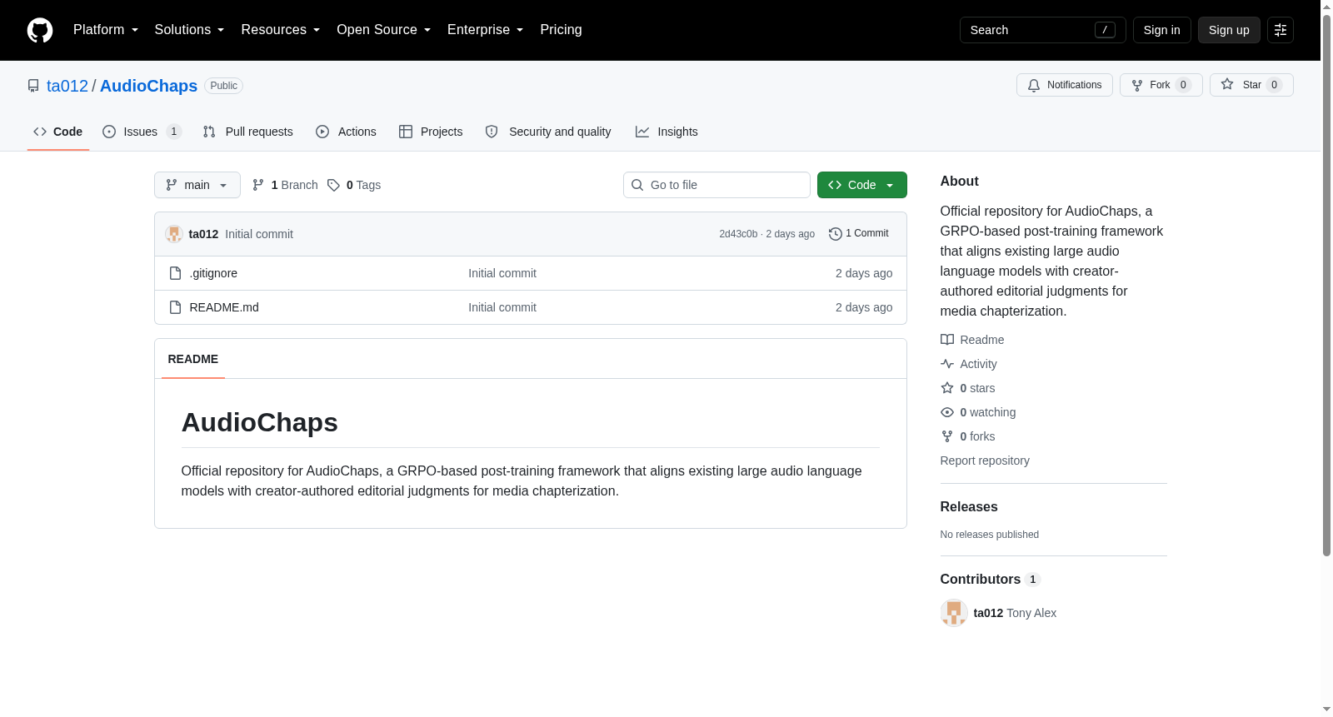Image resolution: width=1333 pixels, height=717 pixels.
Task: Switch to the Pull requests tab
Action: coord(248,132)
